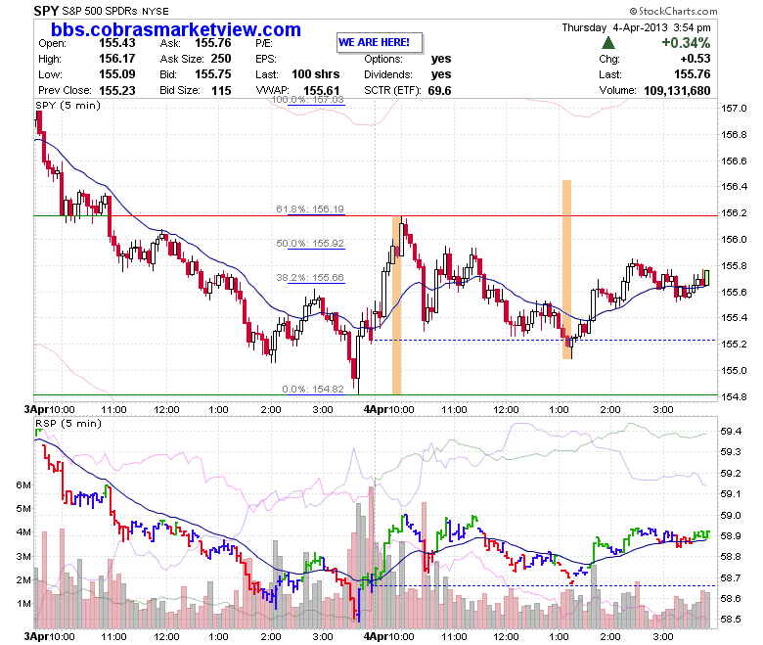Screen dimensions: 763x645
Task: Click the Ask value 155.76
Action: pyautogui.click(x=213, y=43)
